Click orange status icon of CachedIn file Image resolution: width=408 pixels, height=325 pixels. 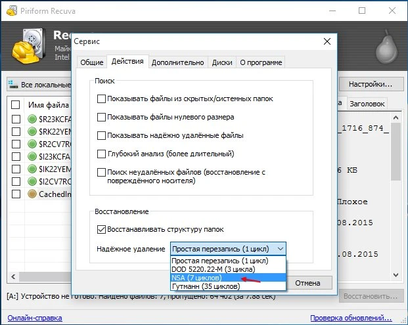tap(33, 194)
